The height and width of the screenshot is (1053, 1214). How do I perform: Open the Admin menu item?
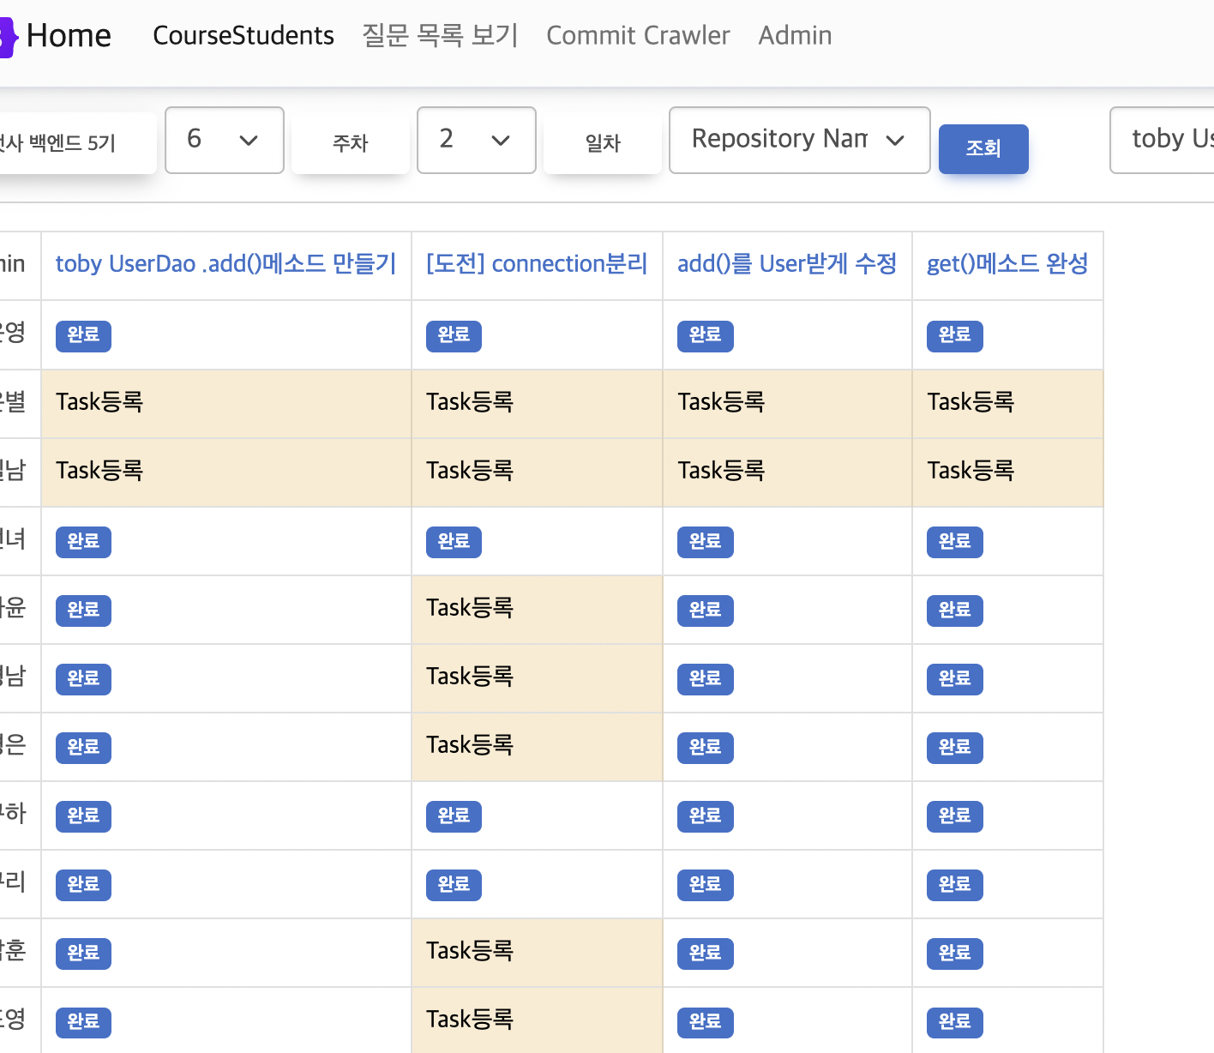[795, 36]
